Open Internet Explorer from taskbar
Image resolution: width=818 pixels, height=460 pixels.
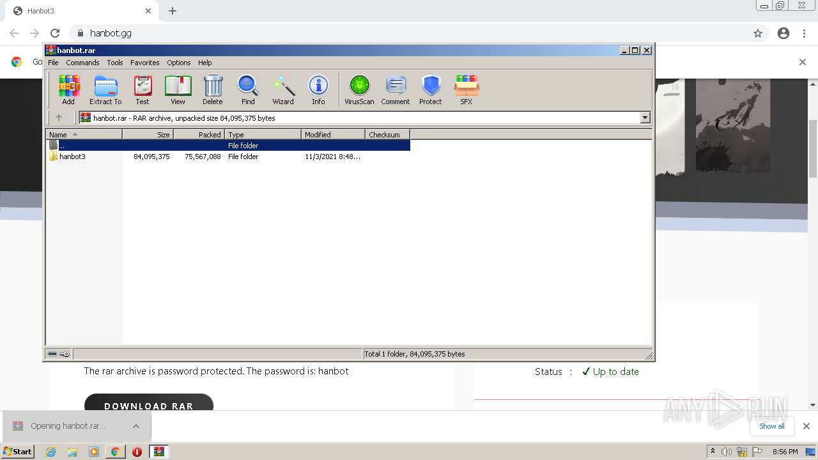point(51,452)
